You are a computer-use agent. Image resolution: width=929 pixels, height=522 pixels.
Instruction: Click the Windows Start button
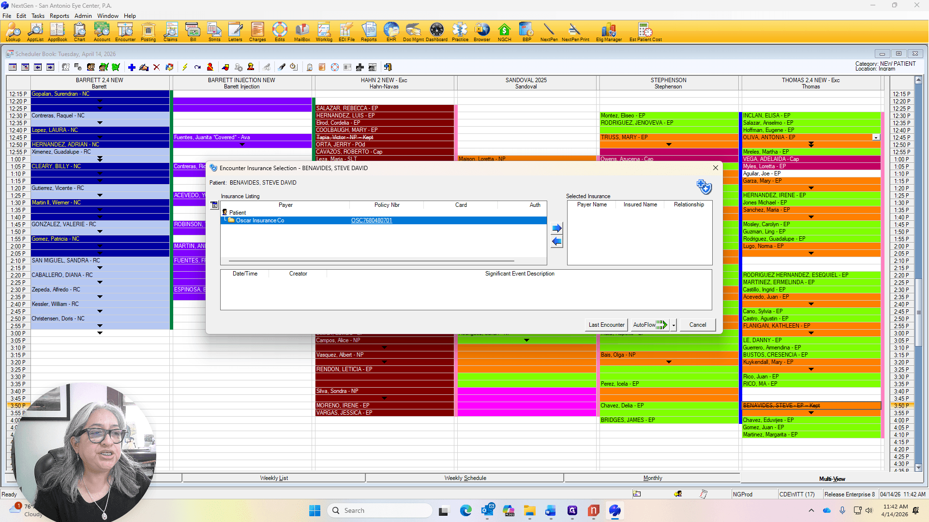click(x=315, y=511)
